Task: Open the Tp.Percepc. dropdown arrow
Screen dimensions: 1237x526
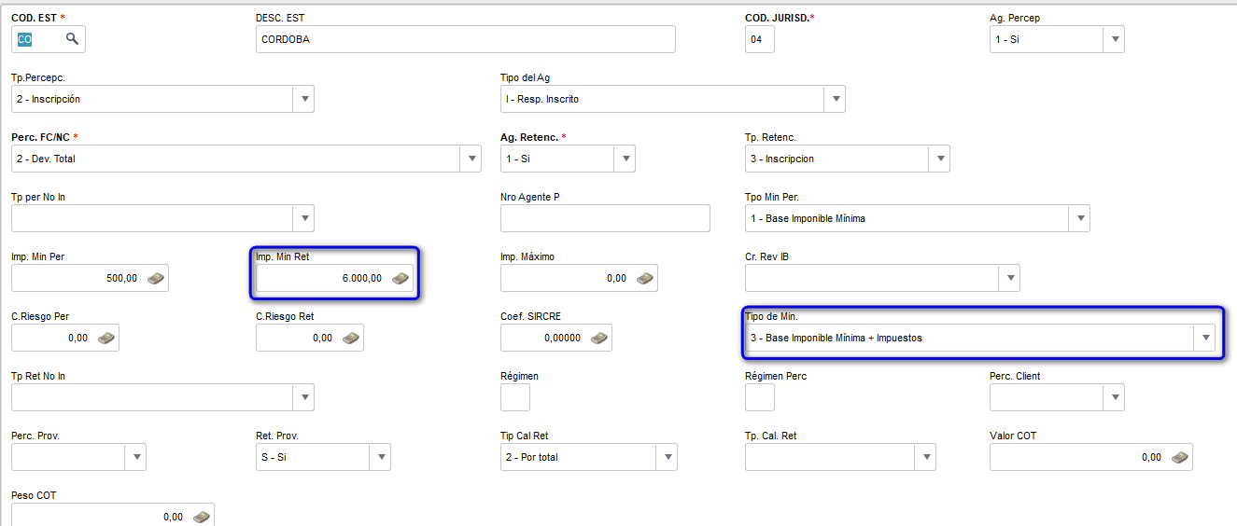Action: 303,99
